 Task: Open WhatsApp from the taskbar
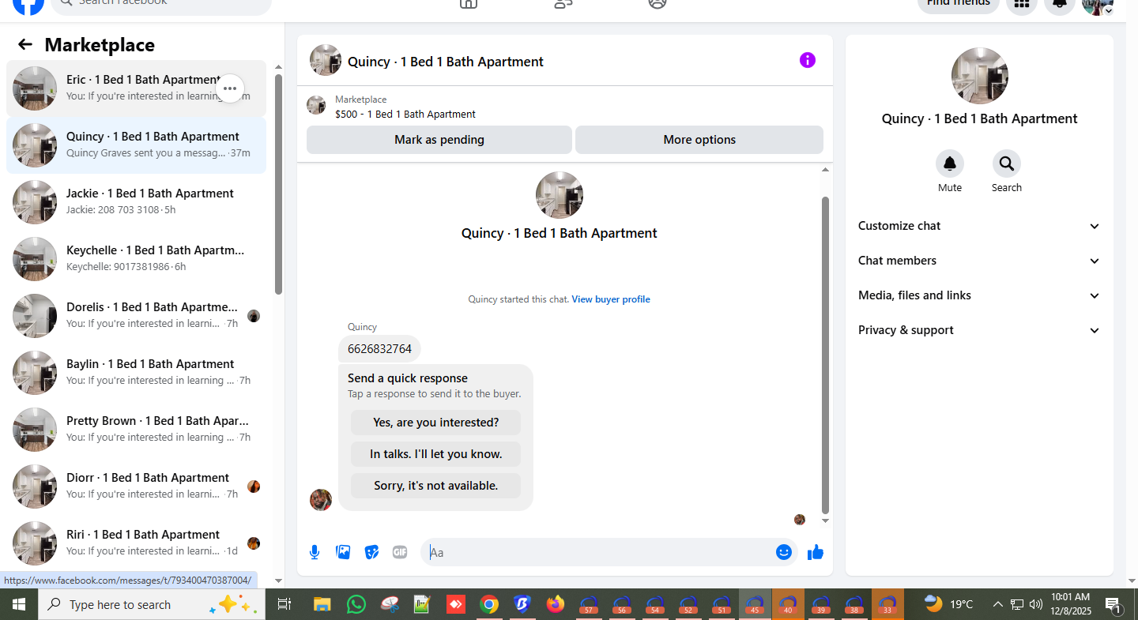point(356,605)
